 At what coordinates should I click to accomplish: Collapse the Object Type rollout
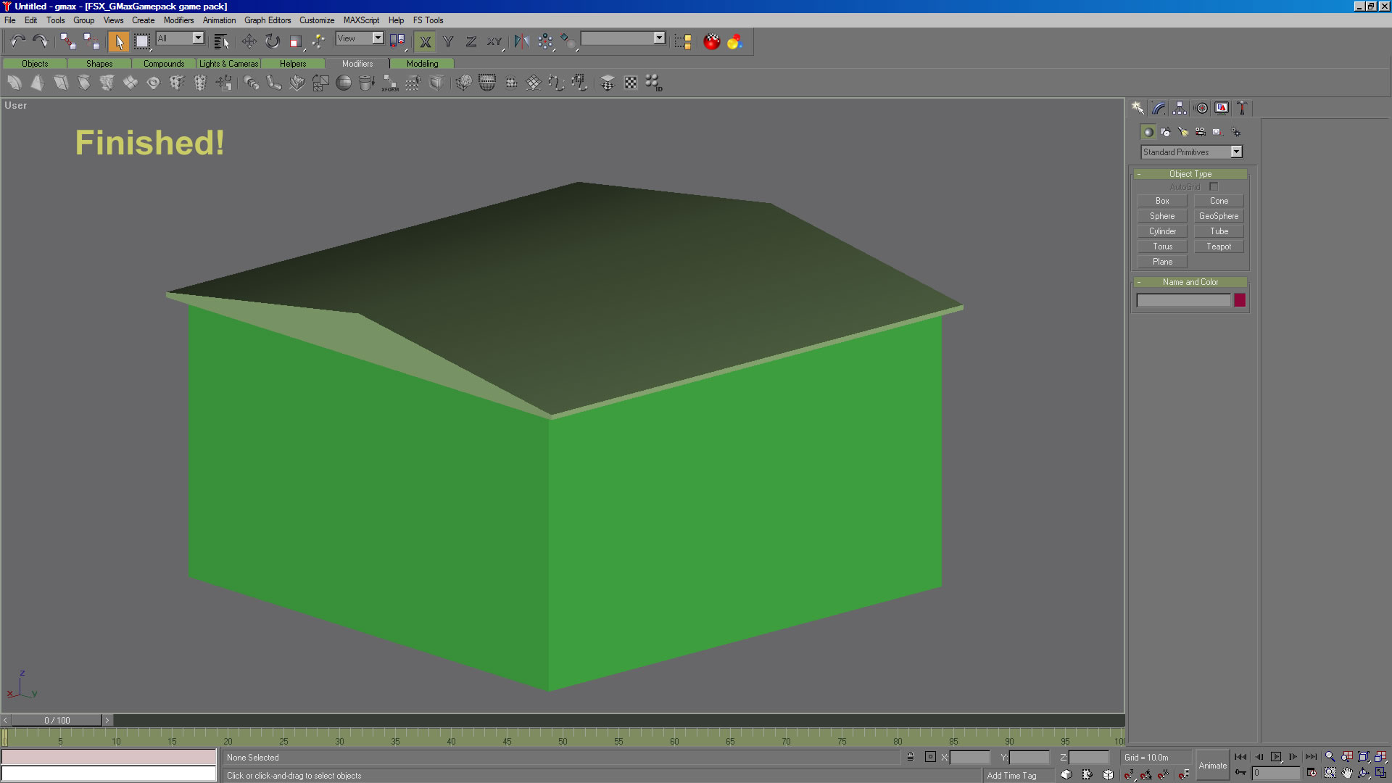pos(1190,174)
